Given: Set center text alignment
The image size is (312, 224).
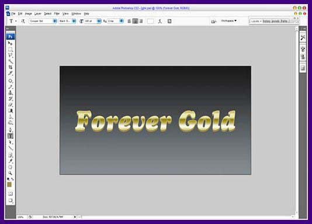Looking at the screenshot, I should click(x=135, y=21).
